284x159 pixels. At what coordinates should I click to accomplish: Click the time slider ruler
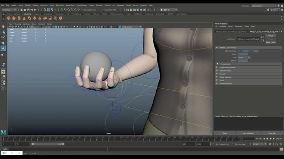[121, 139]
